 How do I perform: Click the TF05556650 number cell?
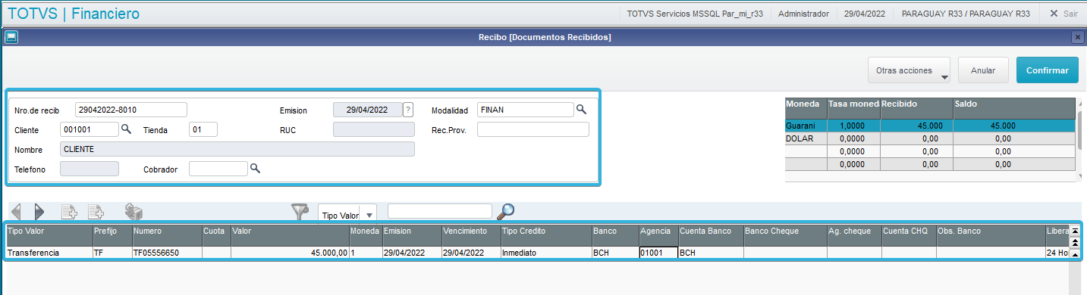167,253
